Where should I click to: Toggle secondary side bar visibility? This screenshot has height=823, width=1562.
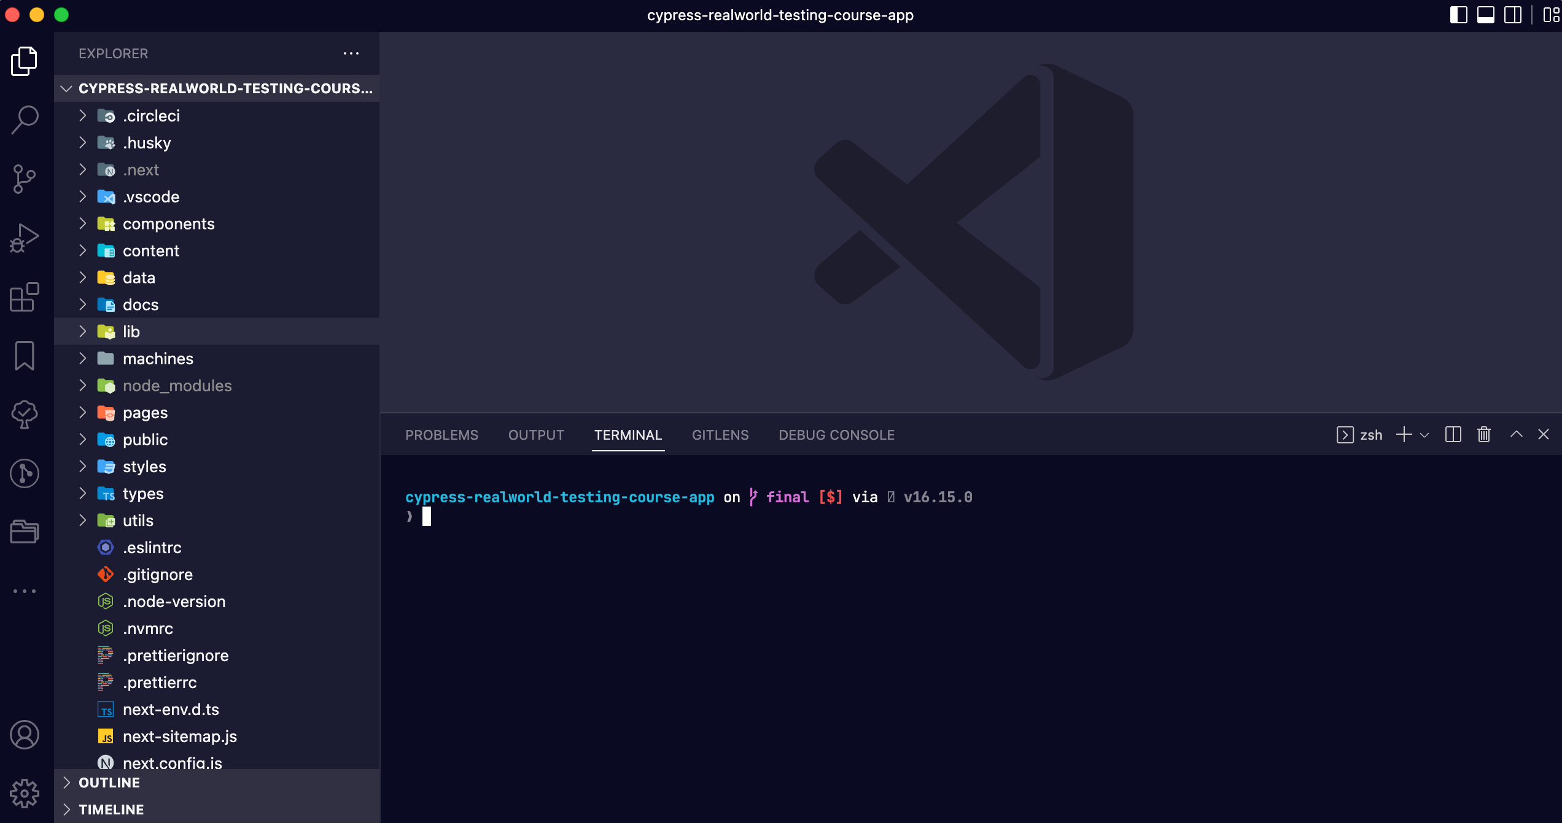[1512, 15]
